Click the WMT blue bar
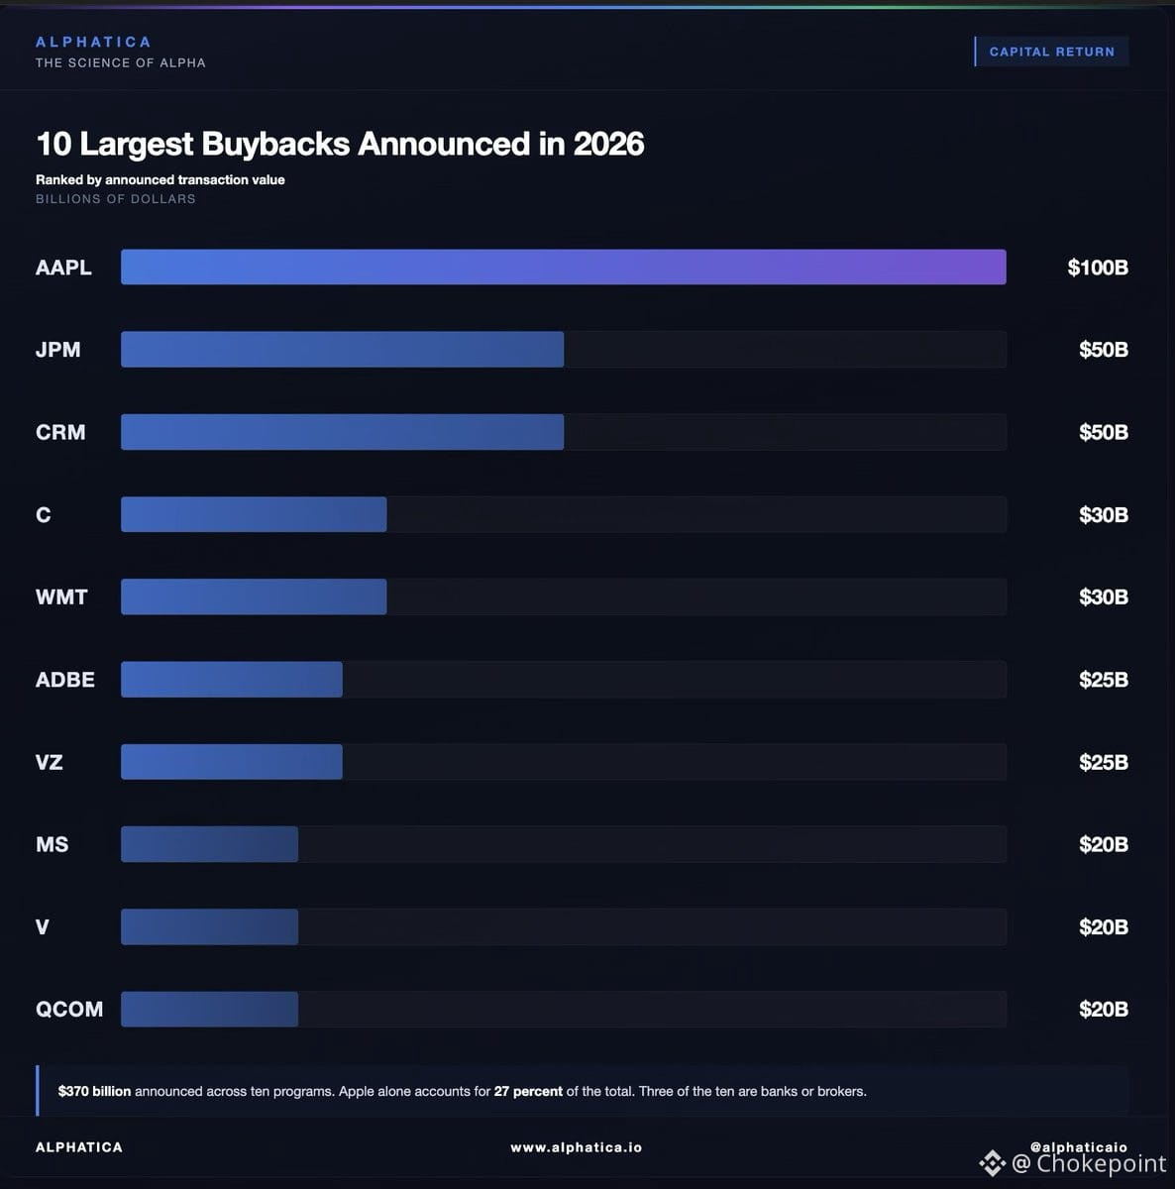Screen dimensions: 1175x1189 pos(254,597)
